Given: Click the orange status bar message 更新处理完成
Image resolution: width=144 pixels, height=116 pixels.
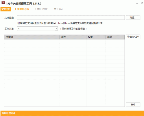Looking at the screenshot, I should tap(8, 113).
